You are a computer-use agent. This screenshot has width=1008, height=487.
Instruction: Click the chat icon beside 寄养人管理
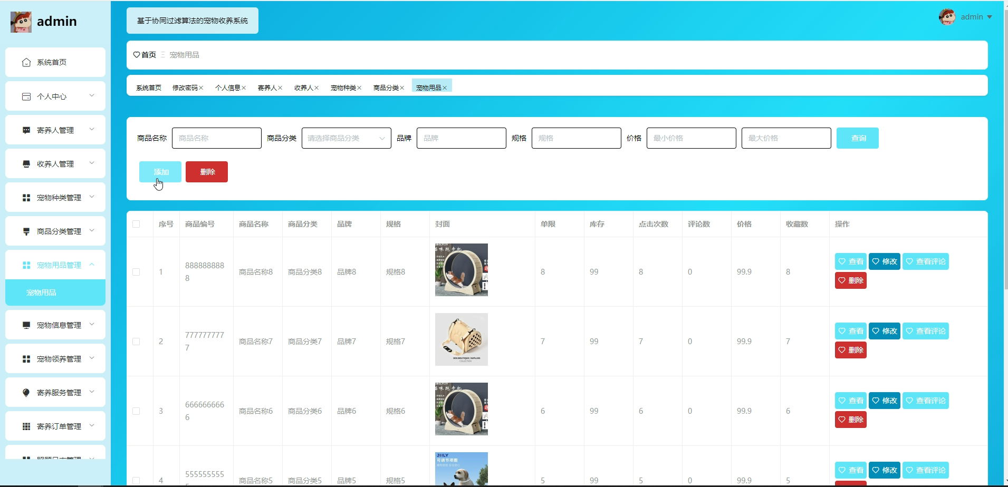pyautogui.click(x=26, y=130)
